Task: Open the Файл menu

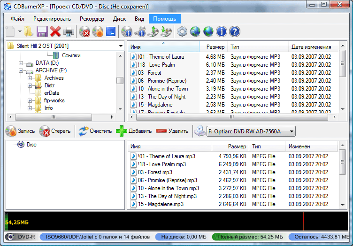Action: coord(17,19)
